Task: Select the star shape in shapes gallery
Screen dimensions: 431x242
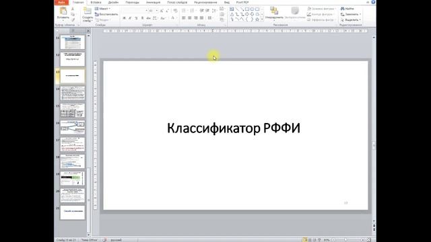Action: click(257, 19)
